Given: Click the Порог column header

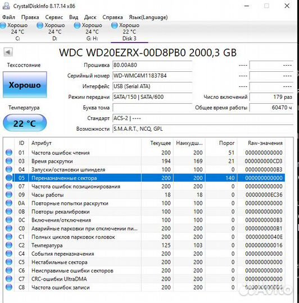Looking at the screenshot, I should 221,143.
